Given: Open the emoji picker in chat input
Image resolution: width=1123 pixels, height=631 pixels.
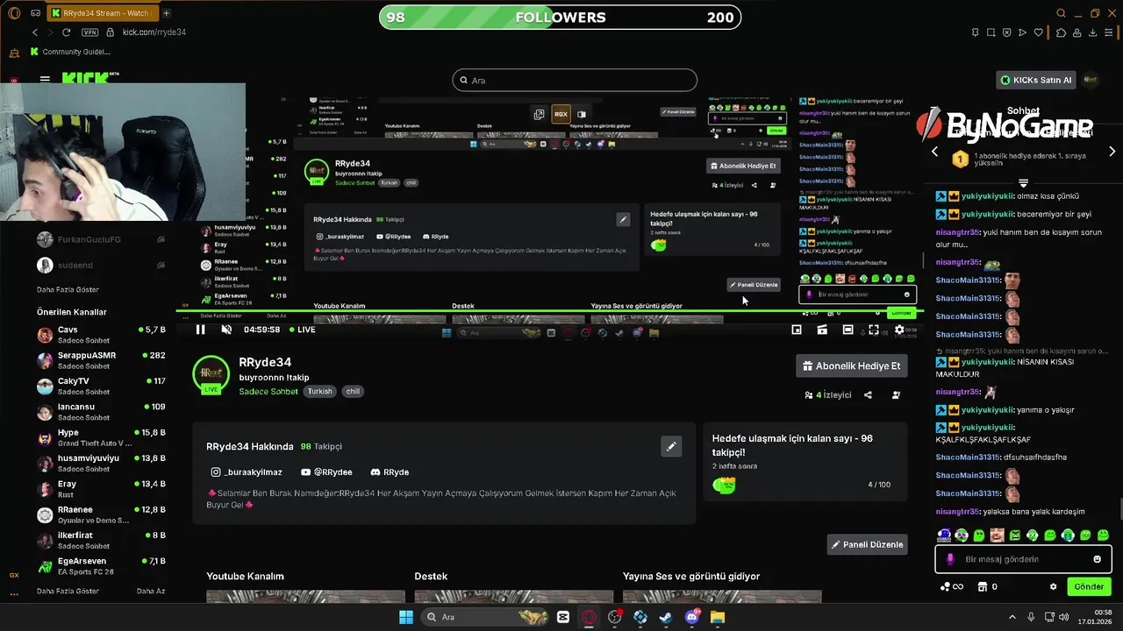Looking at the screenshot, I should coord(1098,559).
